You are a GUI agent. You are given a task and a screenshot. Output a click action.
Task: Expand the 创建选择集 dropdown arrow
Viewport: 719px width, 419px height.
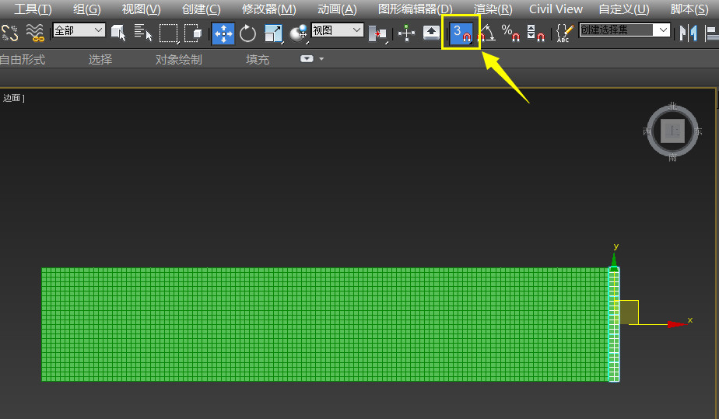663,30
